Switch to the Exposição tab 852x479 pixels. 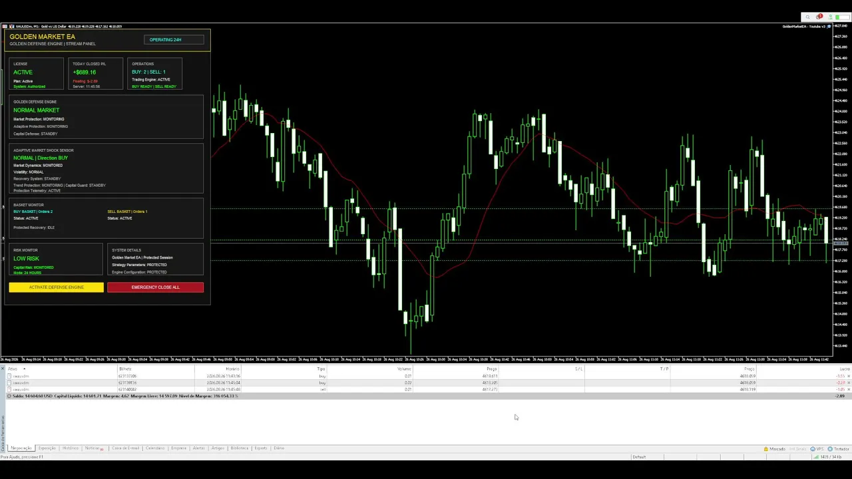tap(47, 448)
